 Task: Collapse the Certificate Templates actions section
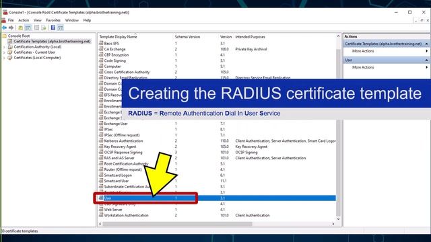pos(426,44)
